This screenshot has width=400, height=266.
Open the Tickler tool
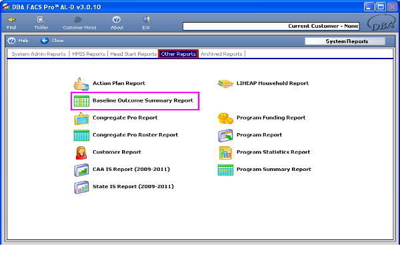(41, 23)
